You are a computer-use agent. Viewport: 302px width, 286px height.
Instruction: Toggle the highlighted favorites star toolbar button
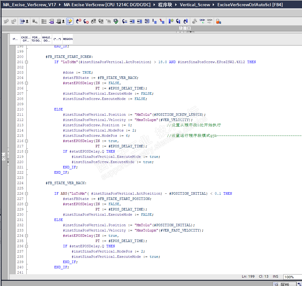tap(70, 21)
